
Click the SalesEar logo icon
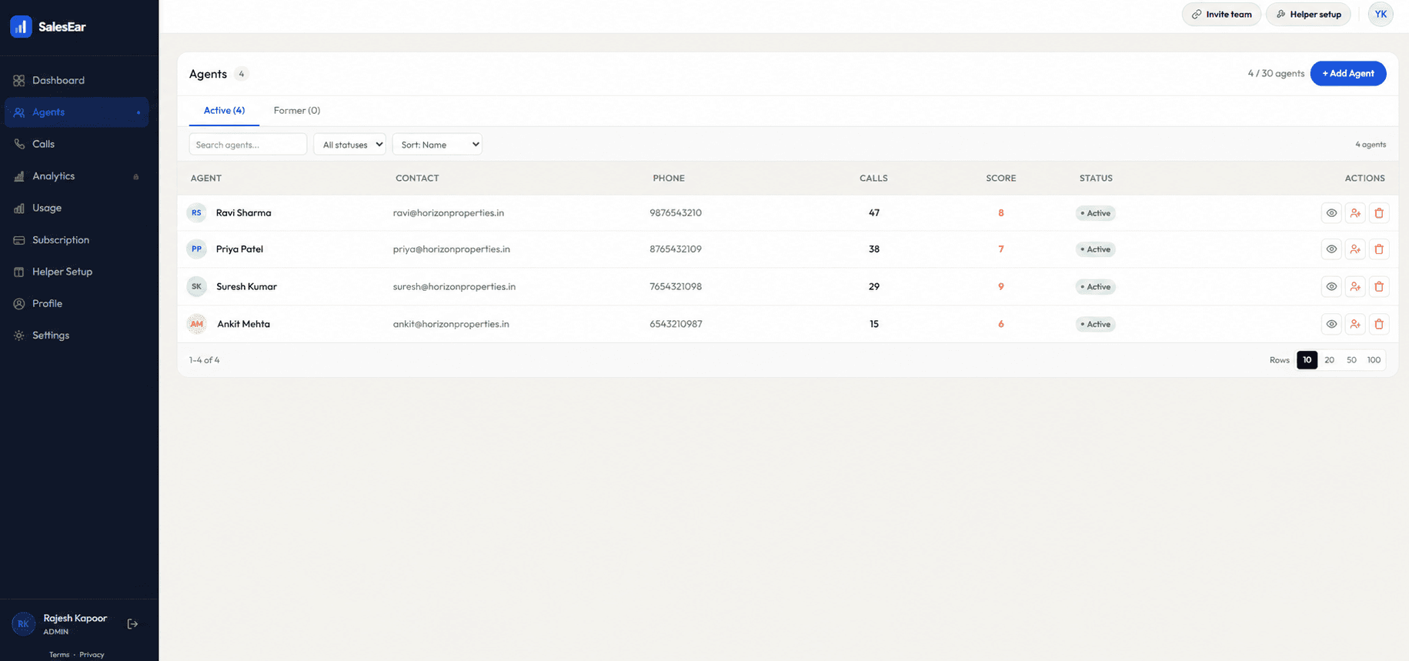click(x=21, y=27)
